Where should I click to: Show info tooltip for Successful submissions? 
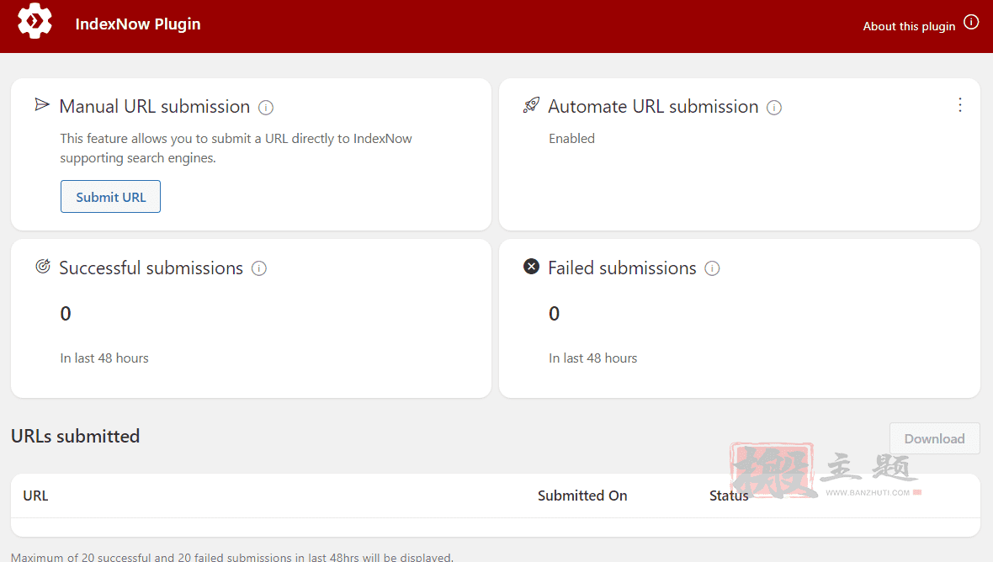coord(259,268)
